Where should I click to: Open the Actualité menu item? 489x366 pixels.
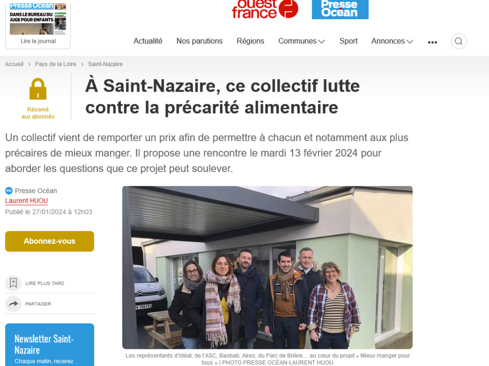tap(148, 41)
